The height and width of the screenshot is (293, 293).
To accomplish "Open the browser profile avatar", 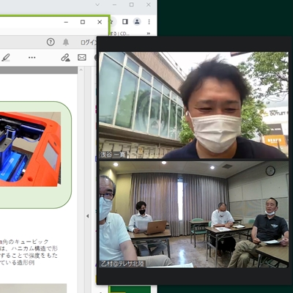I will click(137, 22).
